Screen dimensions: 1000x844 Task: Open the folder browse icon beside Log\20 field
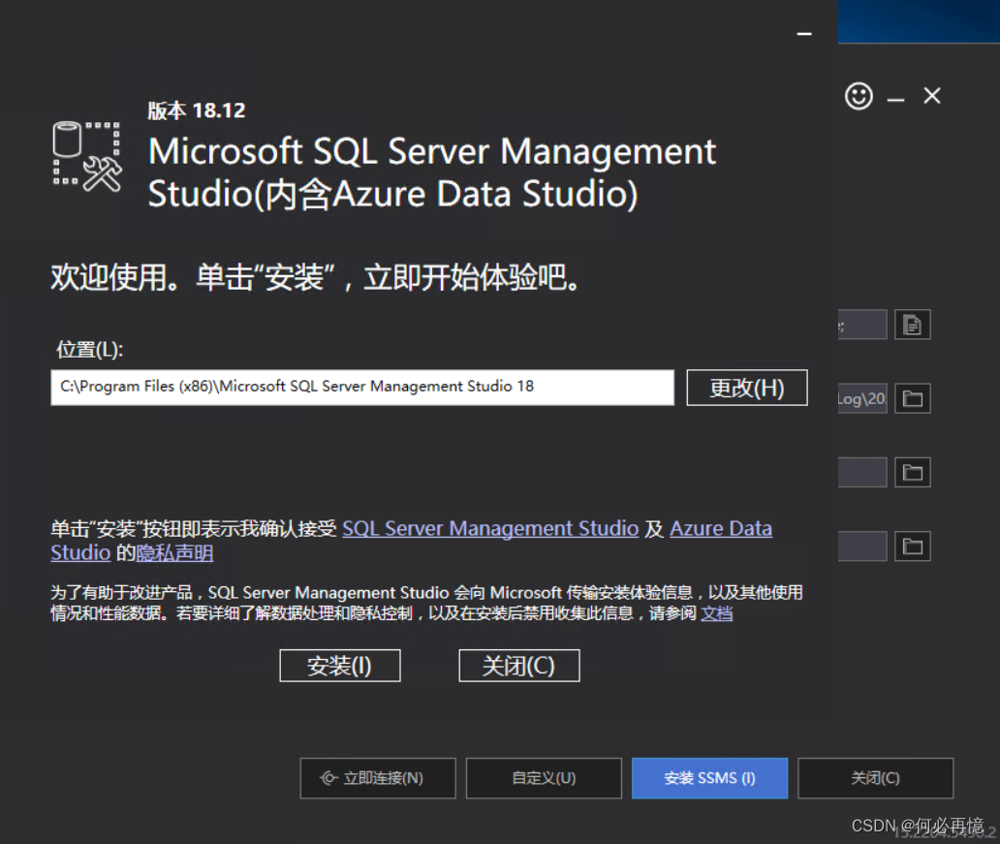(912, 398)
